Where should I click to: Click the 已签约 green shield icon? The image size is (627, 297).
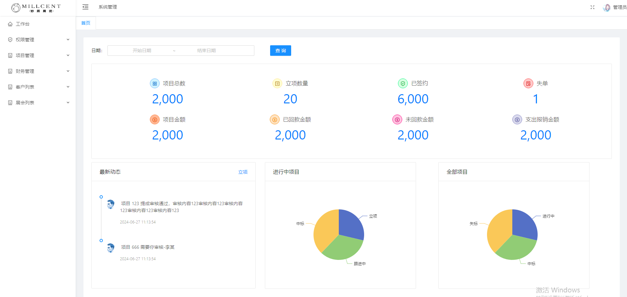pos(403,83)
